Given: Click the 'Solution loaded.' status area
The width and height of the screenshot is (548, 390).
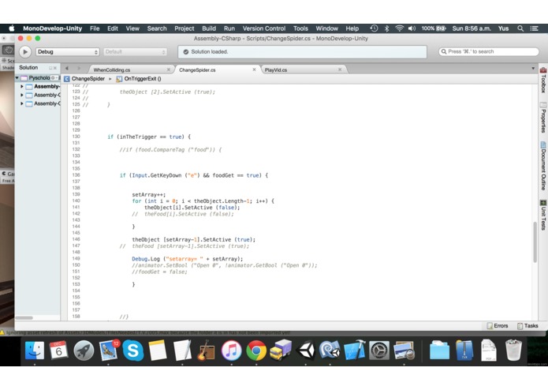Looking at the screenshot, I should (302, 52).
